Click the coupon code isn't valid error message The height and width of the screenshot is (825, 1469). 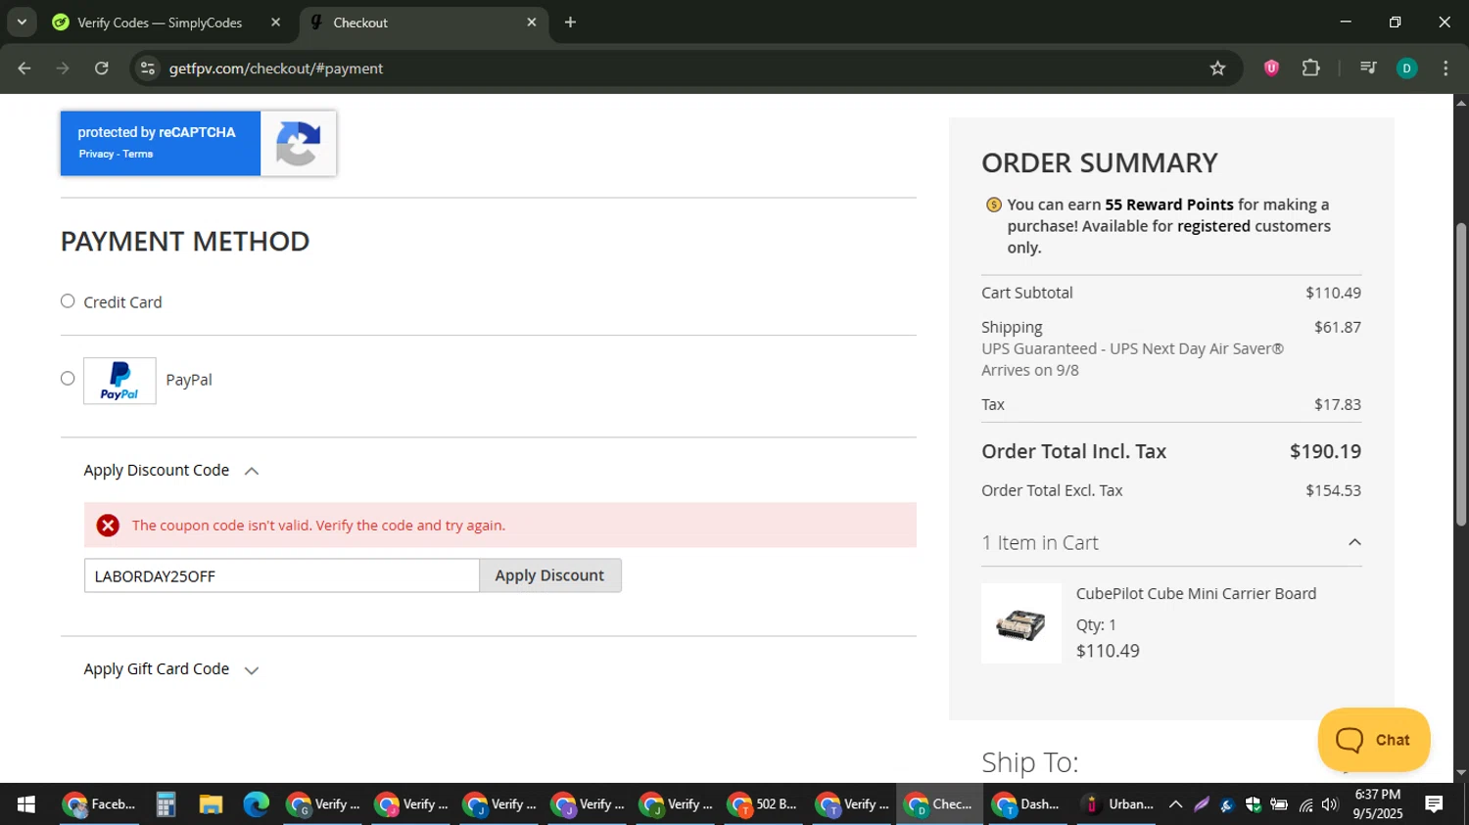point(318,526)
